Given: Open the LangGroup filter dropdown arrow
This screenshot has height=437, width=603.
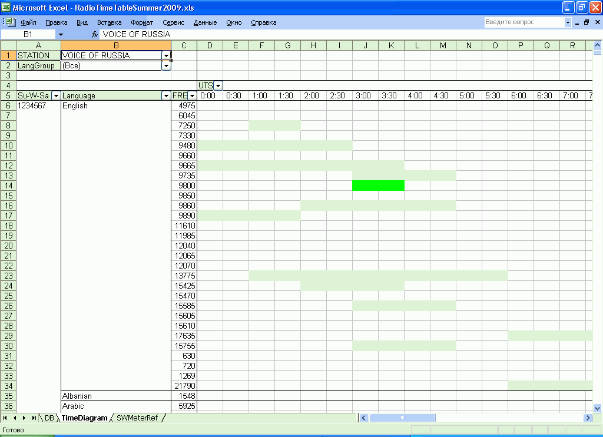Looking at the screenshot, I should pyautogui.click(x=166, y=65).
